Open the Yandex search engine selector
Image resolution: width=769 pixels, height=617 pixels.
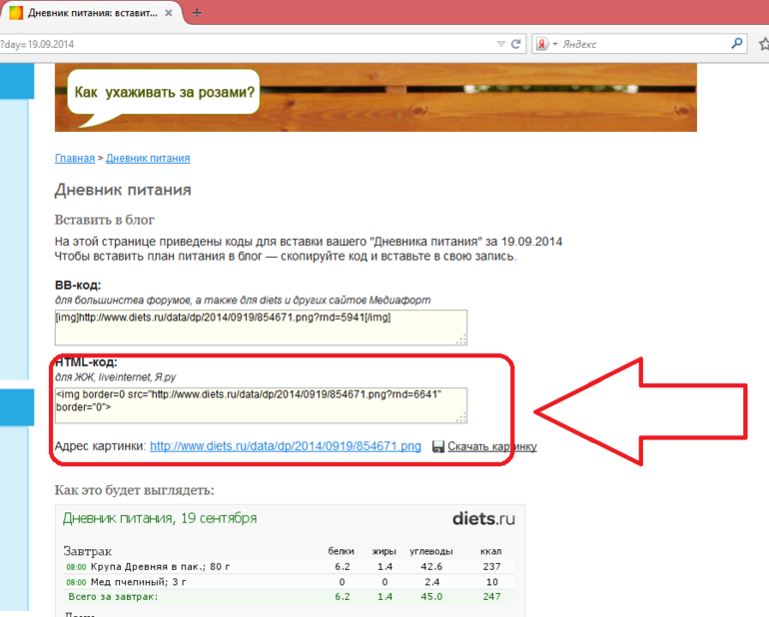coord(546,44)
